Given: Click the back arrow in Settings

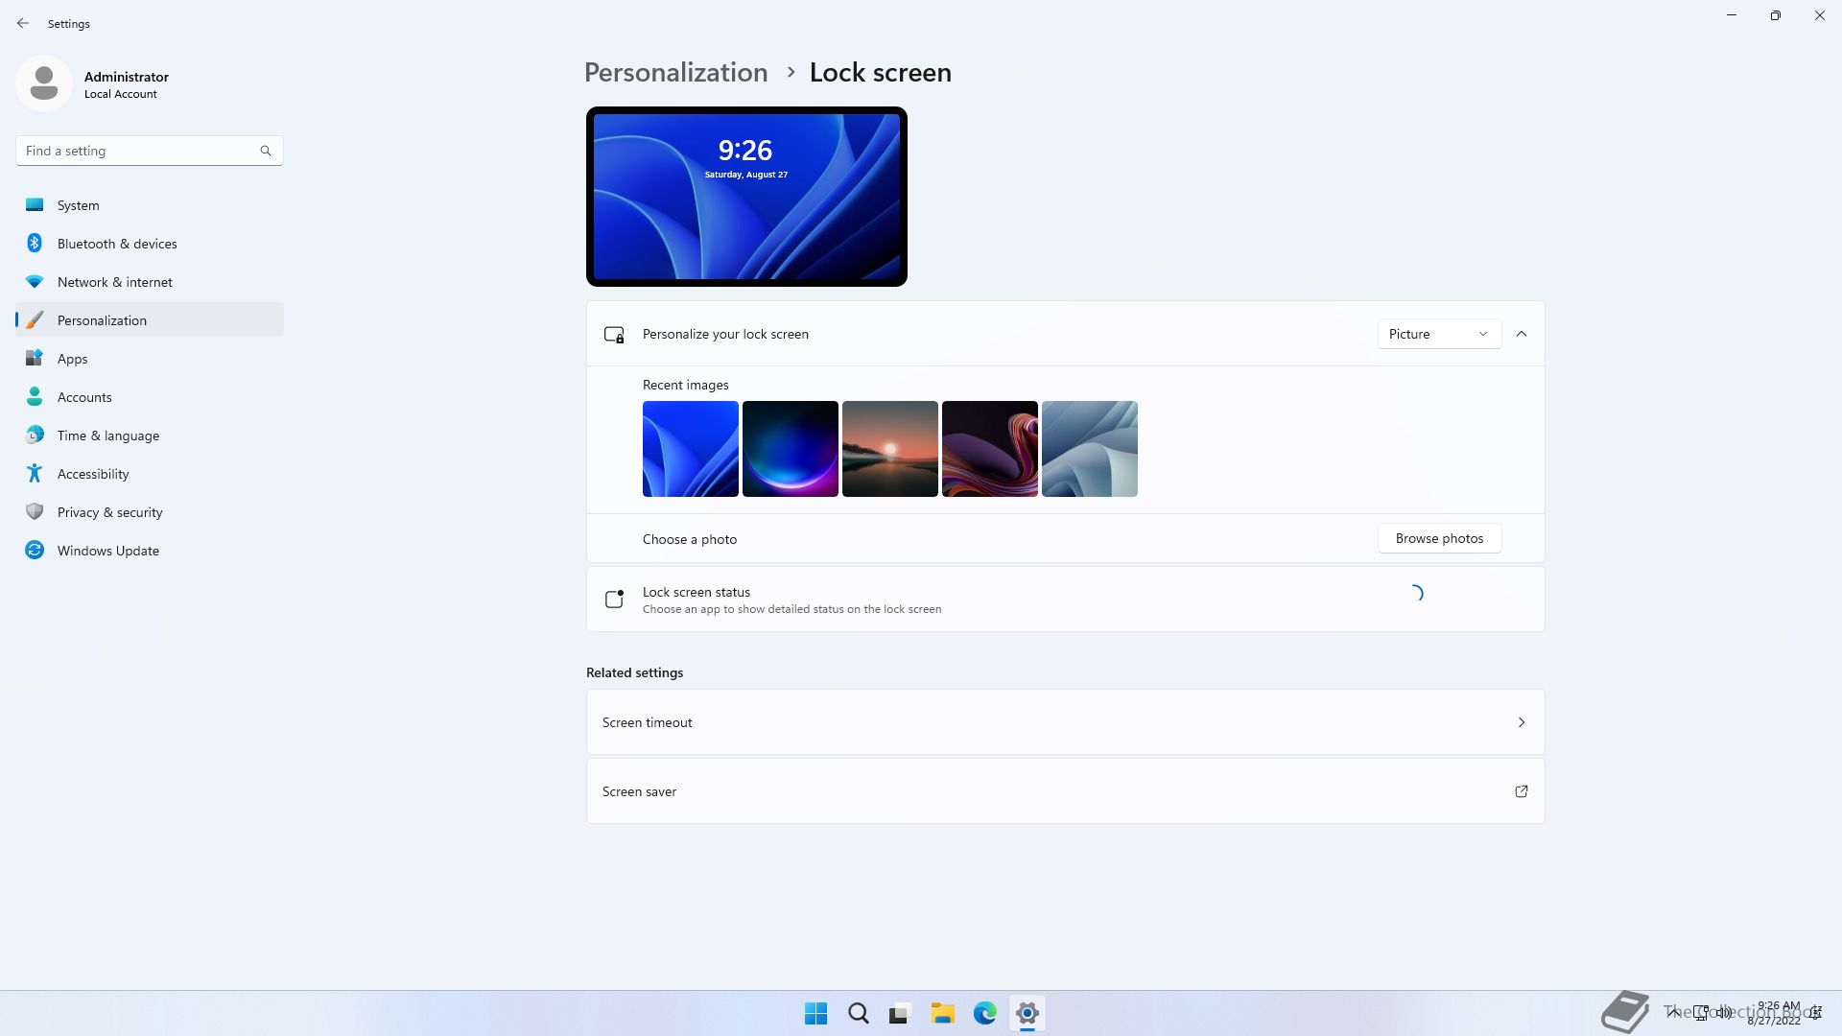Looking at the screenshot, I should tap(23, 23).
